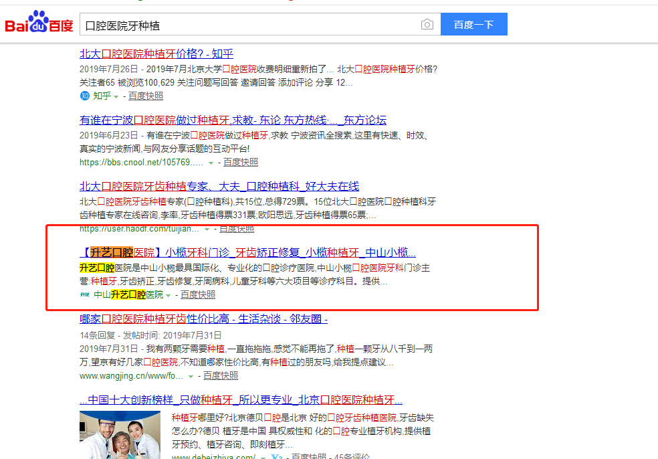The width and height of the screenshot is (658, 459).
Task: Open 百度快照 for 升艺口腔医院 result
Action: tap(198, 295)
